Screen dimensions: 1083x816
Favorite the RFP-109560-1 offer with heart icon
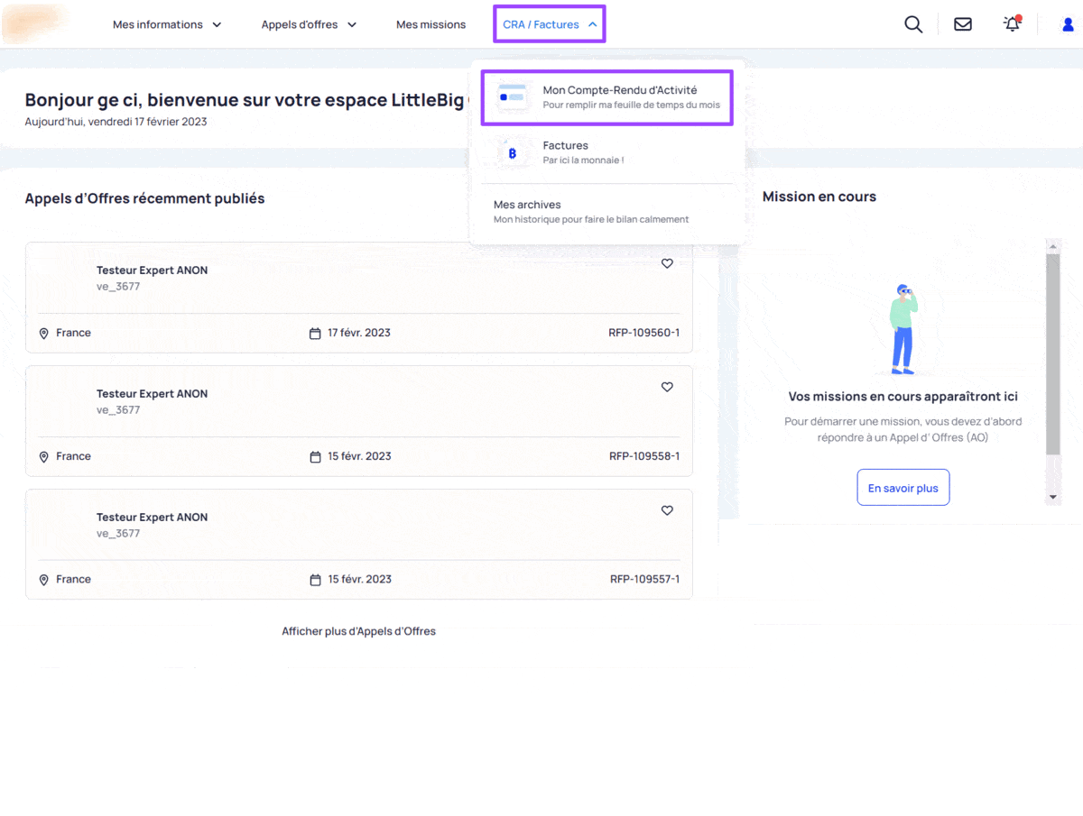click(667, 263)
